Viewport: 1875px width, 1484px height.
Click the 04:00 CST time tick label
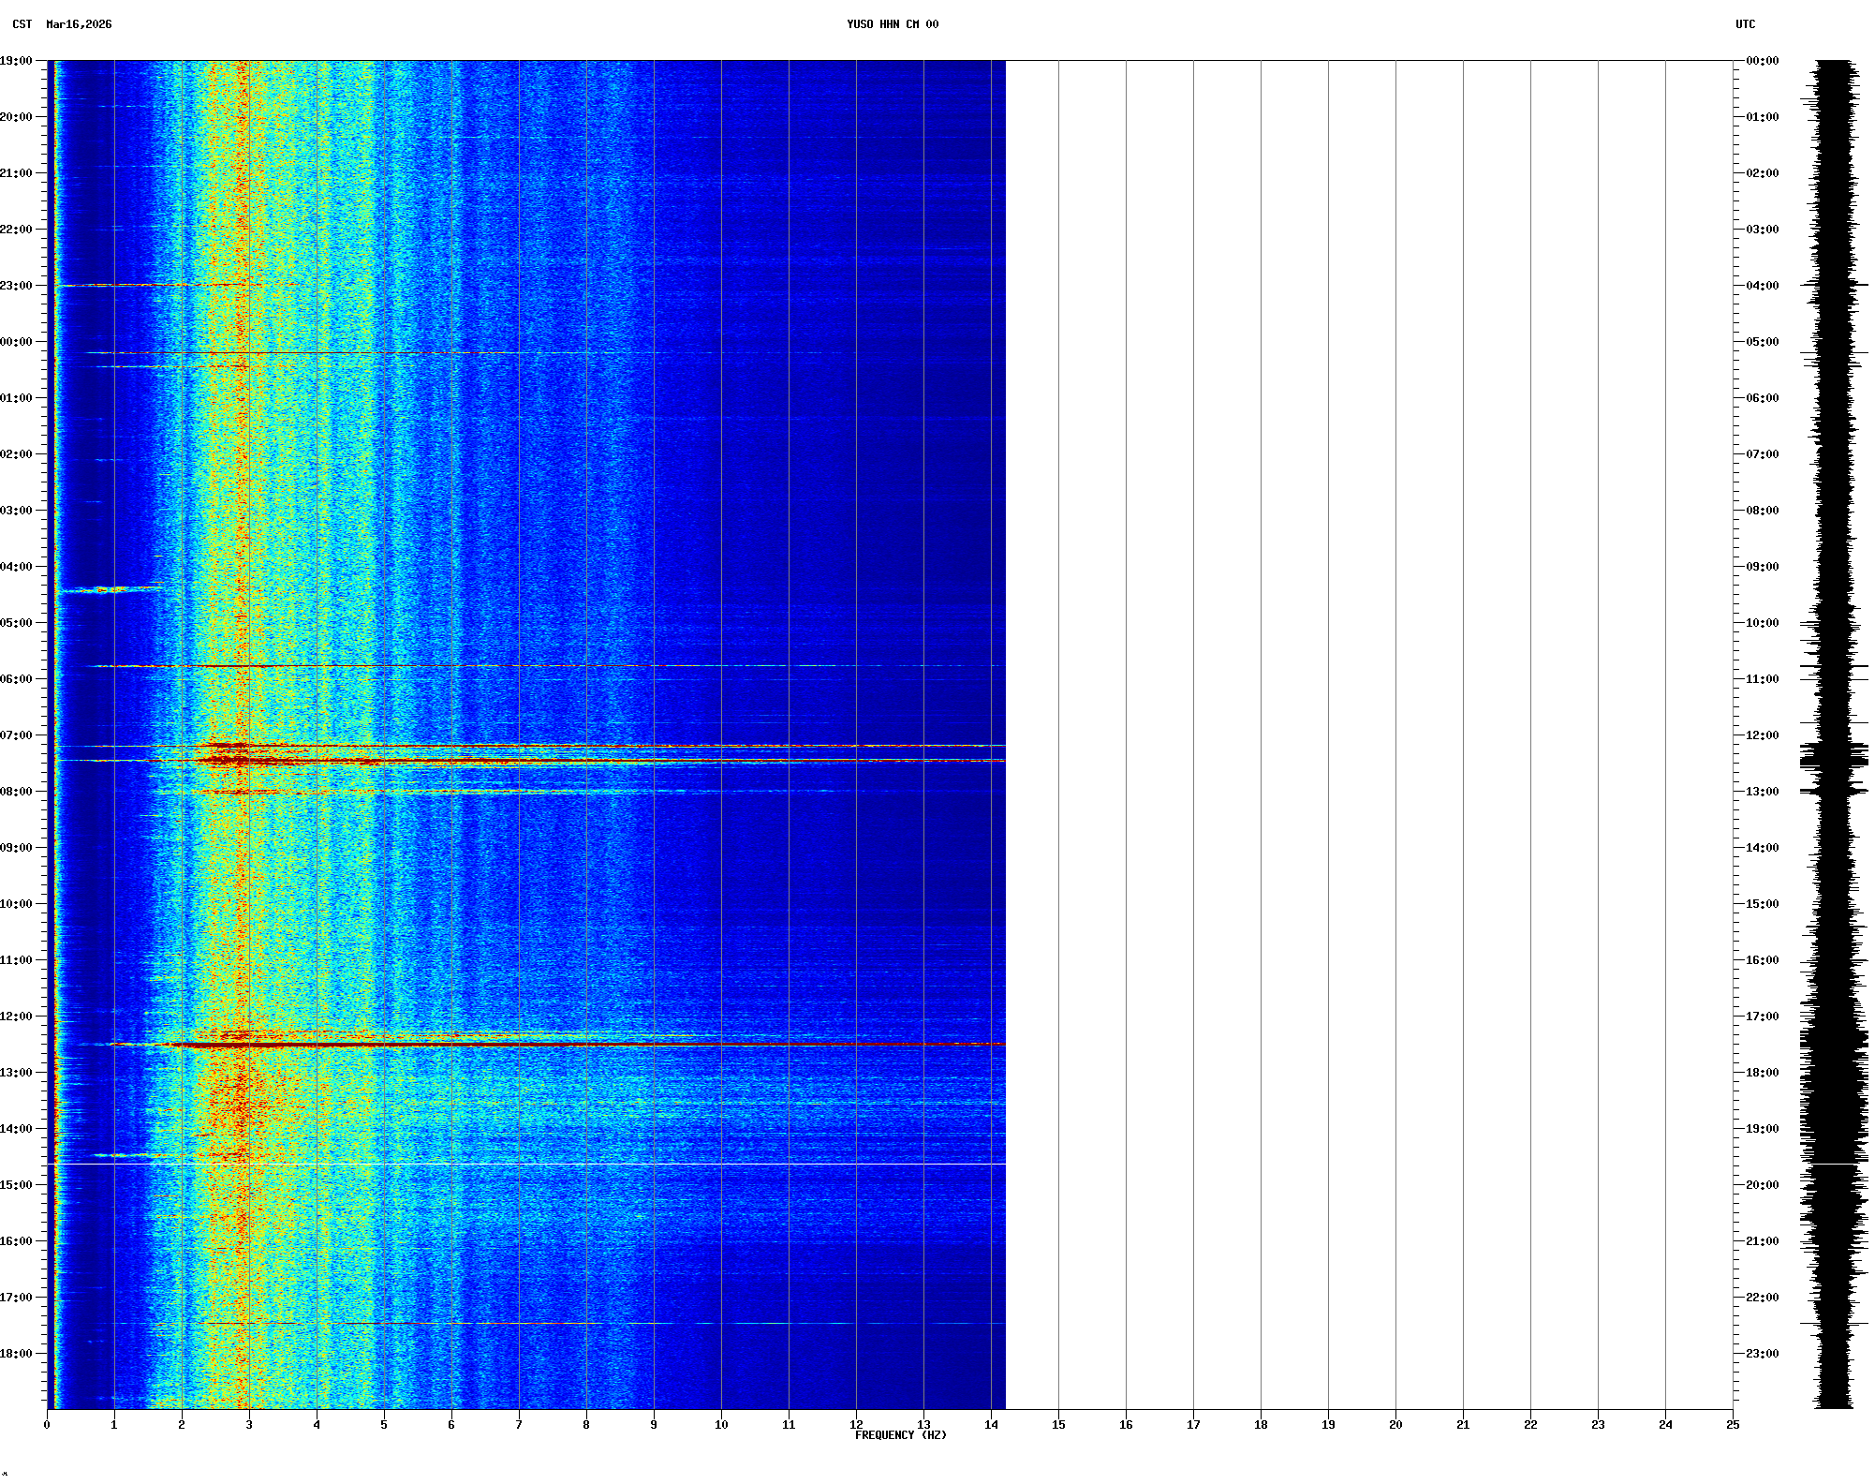pyautogui.click(x=17, y=567)
